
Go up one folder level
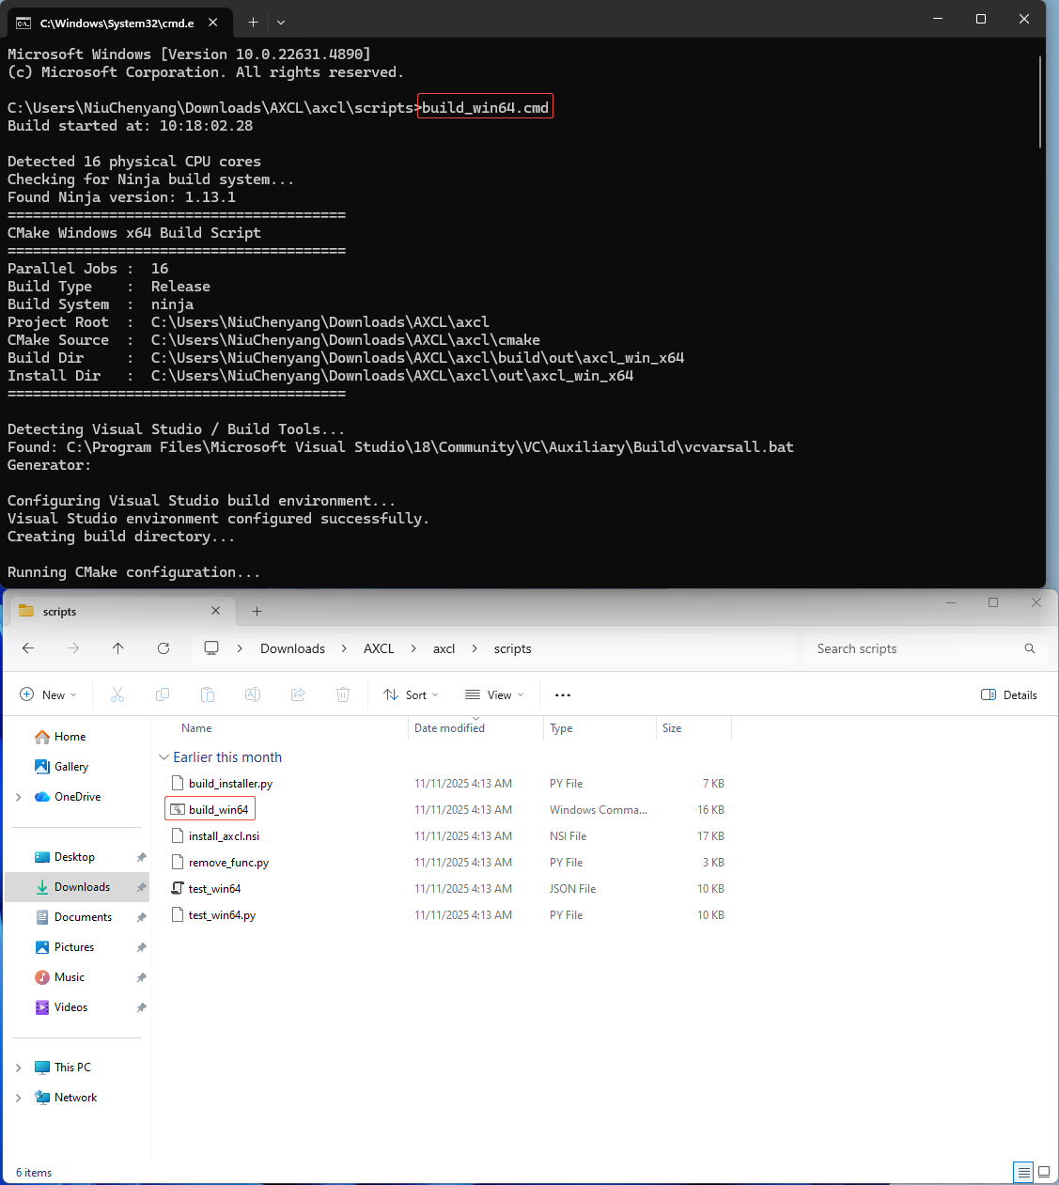point(117,648)
